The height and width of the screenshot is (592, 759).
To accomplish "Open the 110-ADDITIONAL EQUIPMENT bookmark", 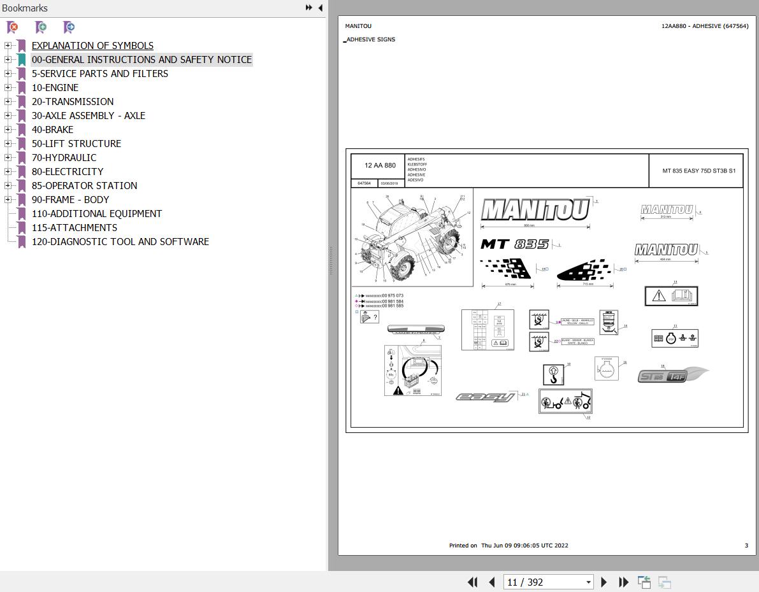I will pyautogui.click(x=97, y=214).
